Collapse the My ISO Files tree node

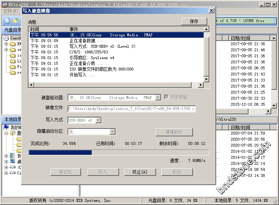6,133
